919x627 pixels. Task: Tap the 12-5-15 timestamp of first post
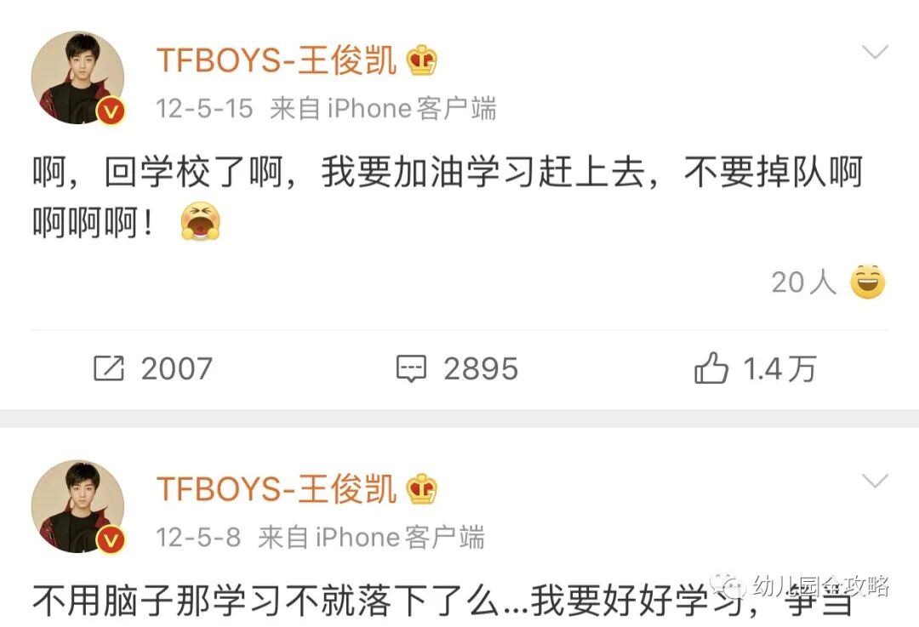pyautogui.click(x=204, y=109)
